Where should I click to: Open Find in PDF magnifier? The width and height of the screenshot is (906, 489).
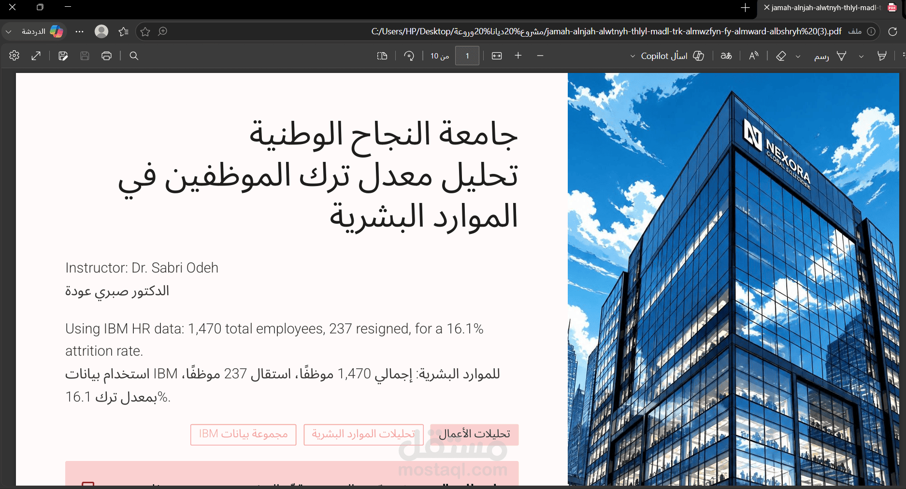click(134, 56)
